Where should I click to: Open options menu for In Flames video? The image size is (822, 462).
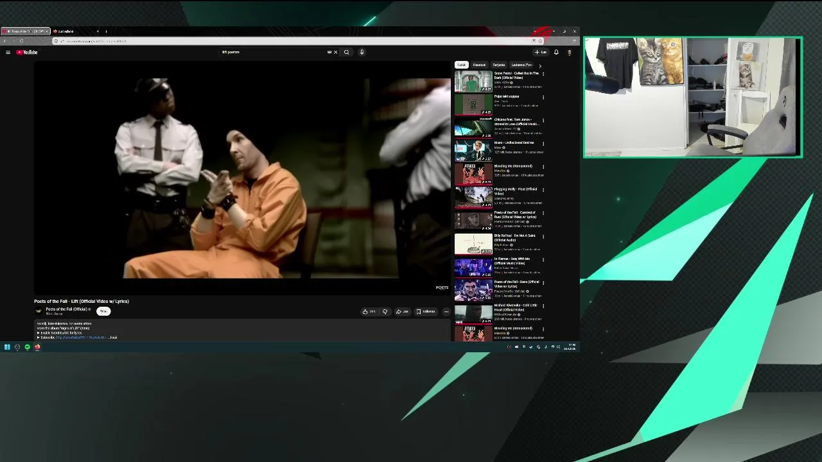click(543, 259)
